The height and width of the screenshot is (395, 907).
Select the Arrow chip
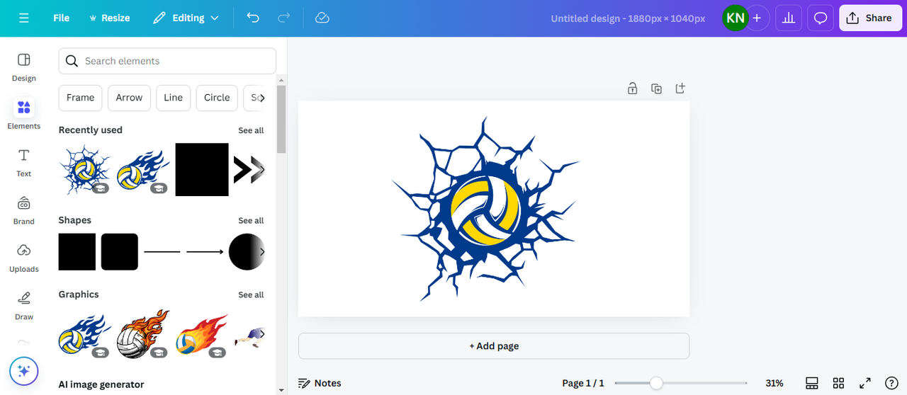coord(129,98)
